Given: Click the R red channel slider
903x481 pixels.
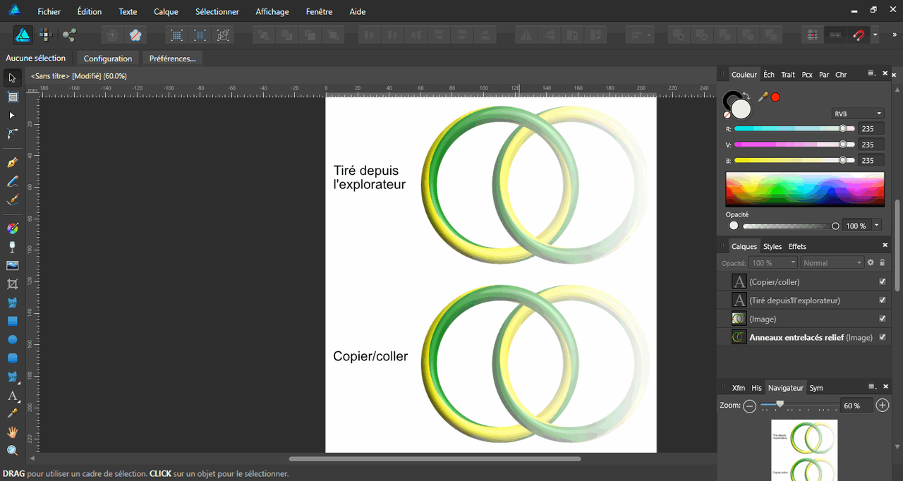Looking at the screenshot, I should pyautogui.click(x=794, y=128).
